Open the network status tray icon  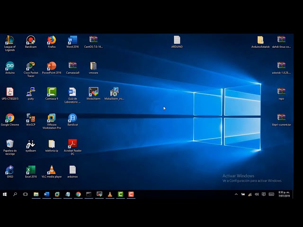pos(250,194)
